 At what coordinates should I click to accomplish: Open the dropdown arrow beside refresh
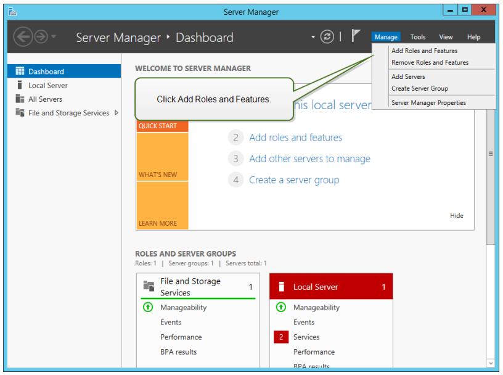pyautogui.click(x=313, y=37)
